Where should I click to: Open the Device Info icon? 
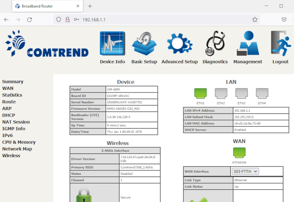112,44
